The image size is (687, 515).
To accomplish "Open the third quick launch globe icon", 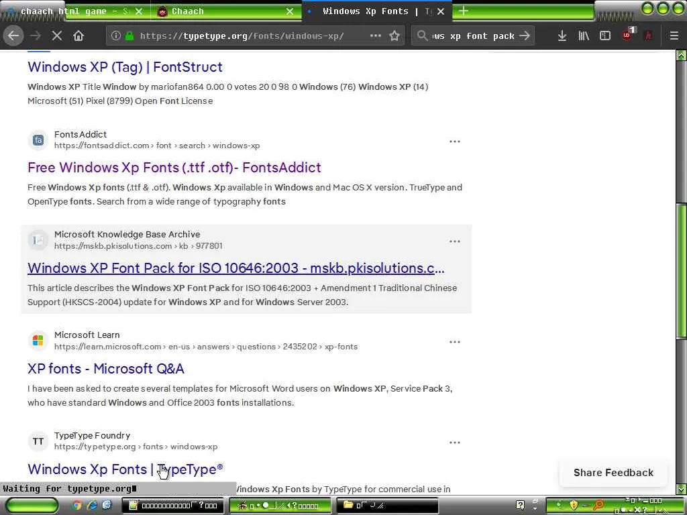I will (107, 505).
